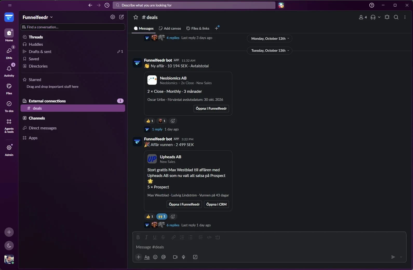The width and height of the screenshot is (413, 270).
Task: Switch to the Messages tab
Action: coord(144,28)
